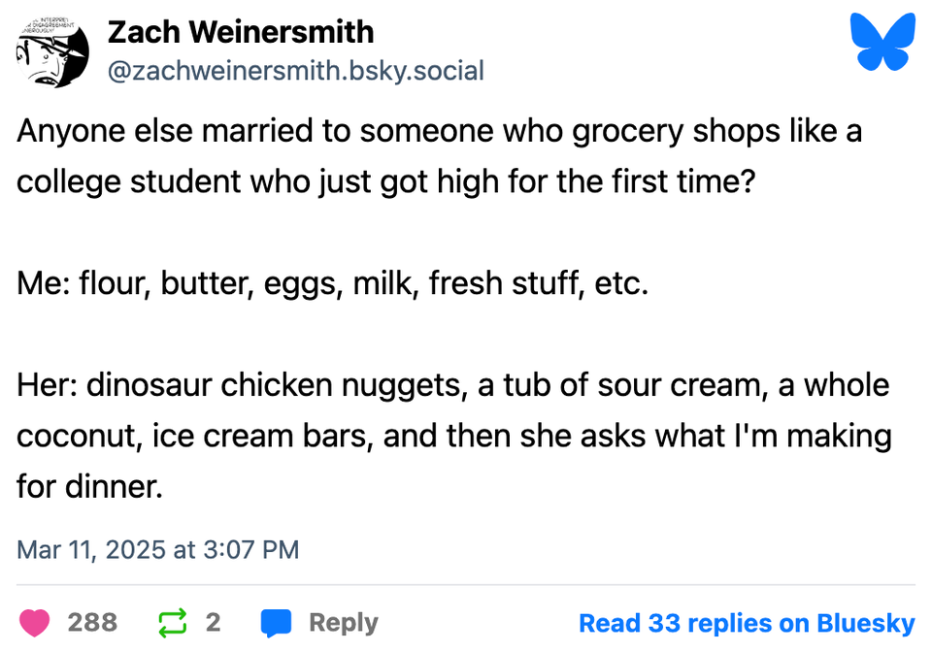Click the blue reply speech bubble icon

(x=277, y=622)
